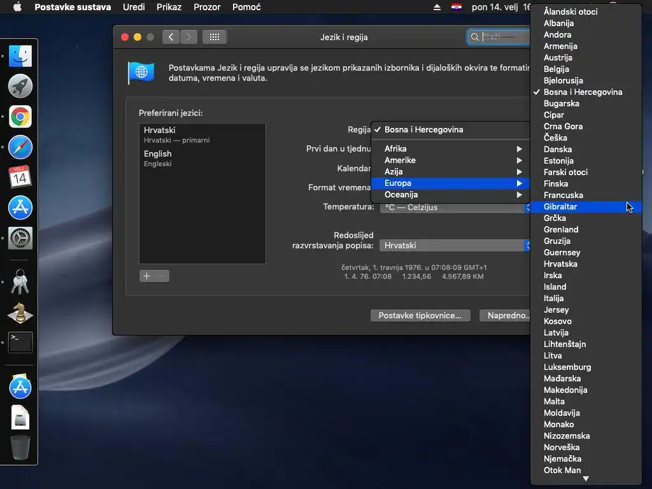652x489 pixels.
Task: Click the eject icon in menu bar
Action: pyautogui.click(x=437, y=7)
